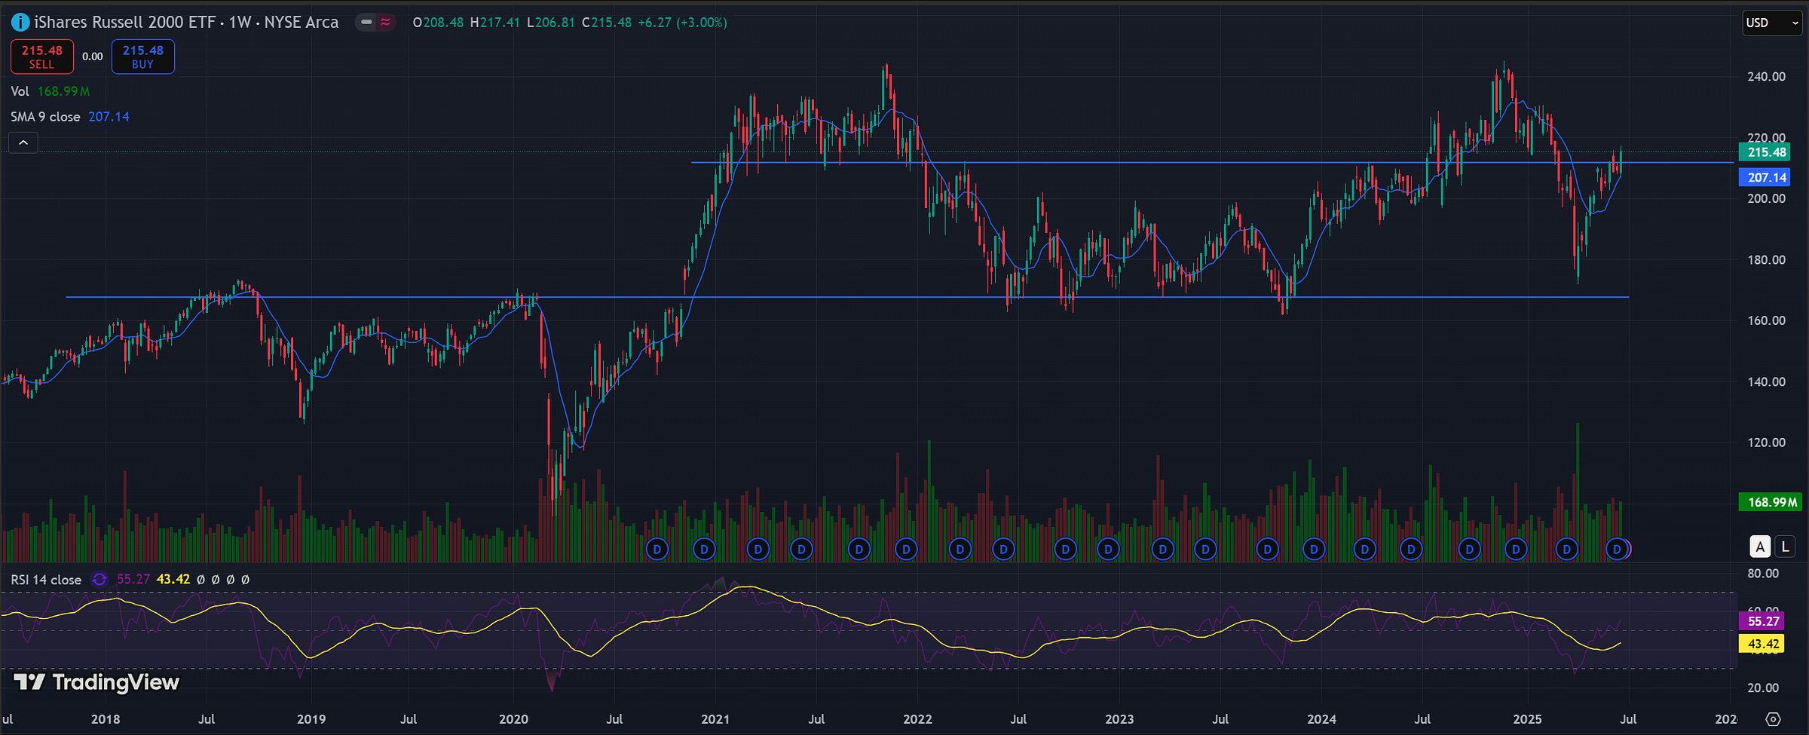Collapse indicator legend with chevron up
1809x735 pixels.
23,142
